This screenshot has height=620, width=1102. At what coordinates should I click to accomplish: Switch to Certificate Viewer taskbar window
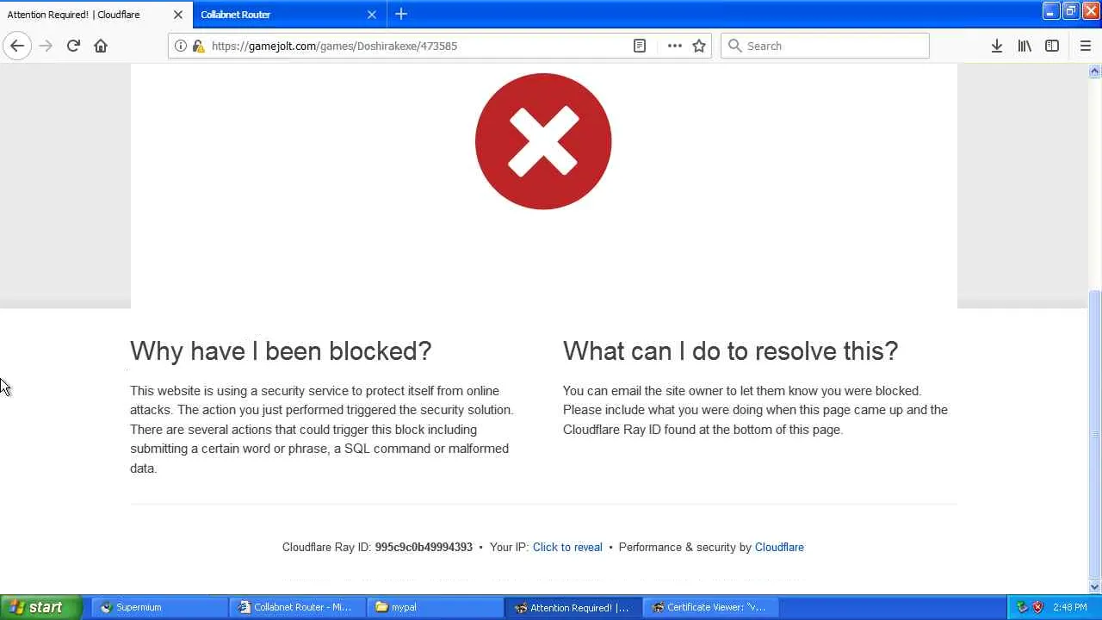pos(711,607)
